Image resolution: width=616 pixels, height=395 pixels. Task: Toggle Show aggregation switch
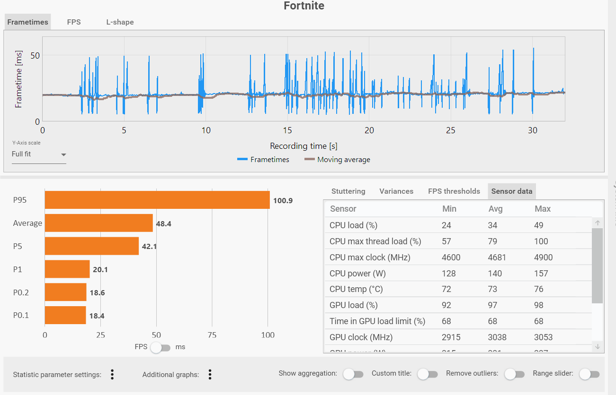click(x=353, y=374)
